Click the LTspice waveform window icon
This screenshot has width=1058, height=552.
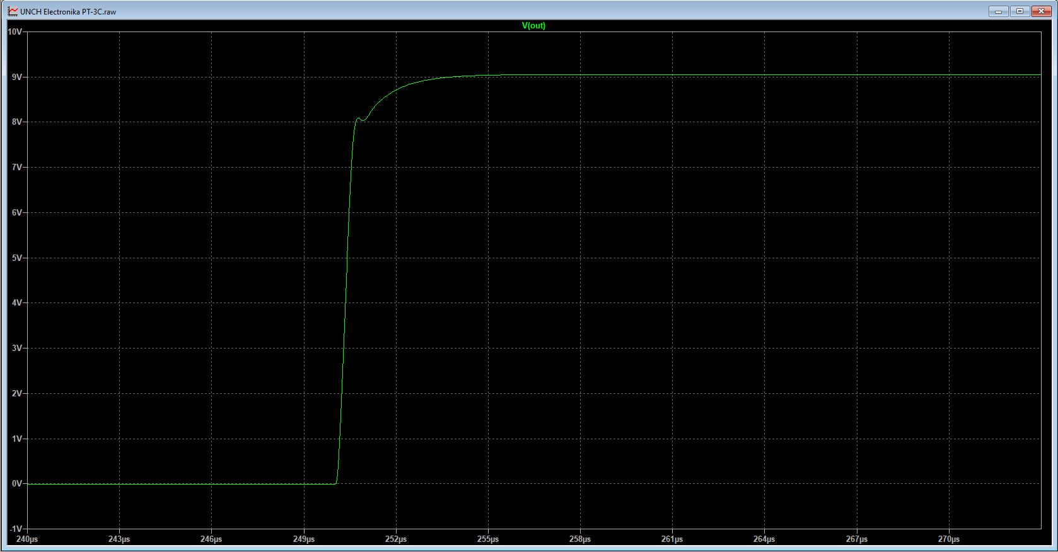coord(13,11)
